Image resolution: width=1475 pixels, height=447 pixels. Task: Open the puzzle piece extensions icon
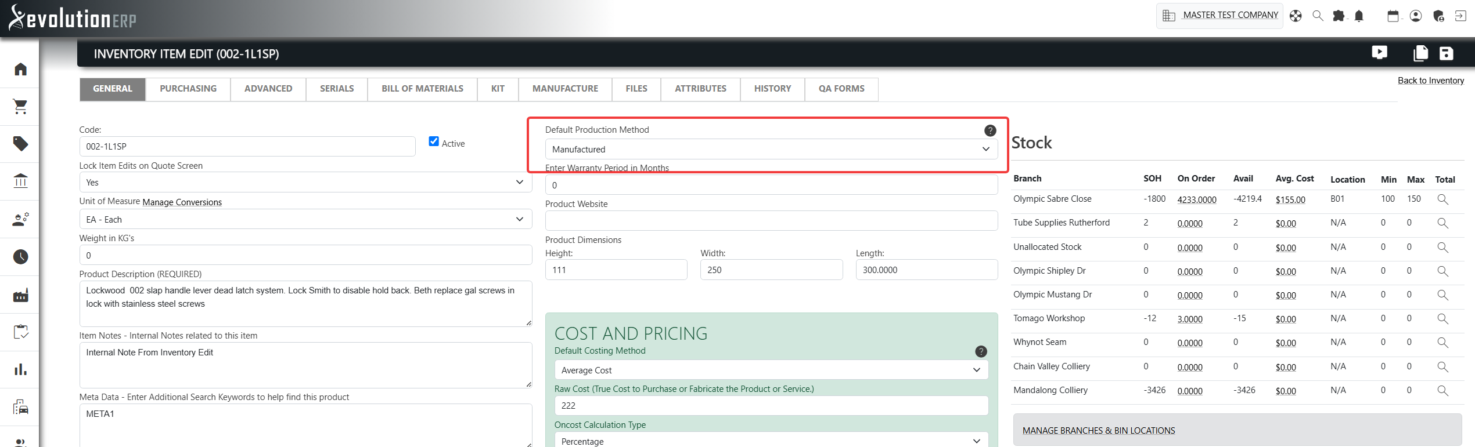(1339, 16)
